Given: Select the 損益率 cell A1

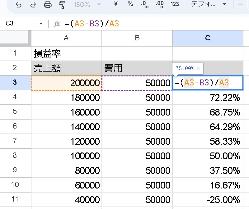Looking at the screenshot, I should 66,53.
